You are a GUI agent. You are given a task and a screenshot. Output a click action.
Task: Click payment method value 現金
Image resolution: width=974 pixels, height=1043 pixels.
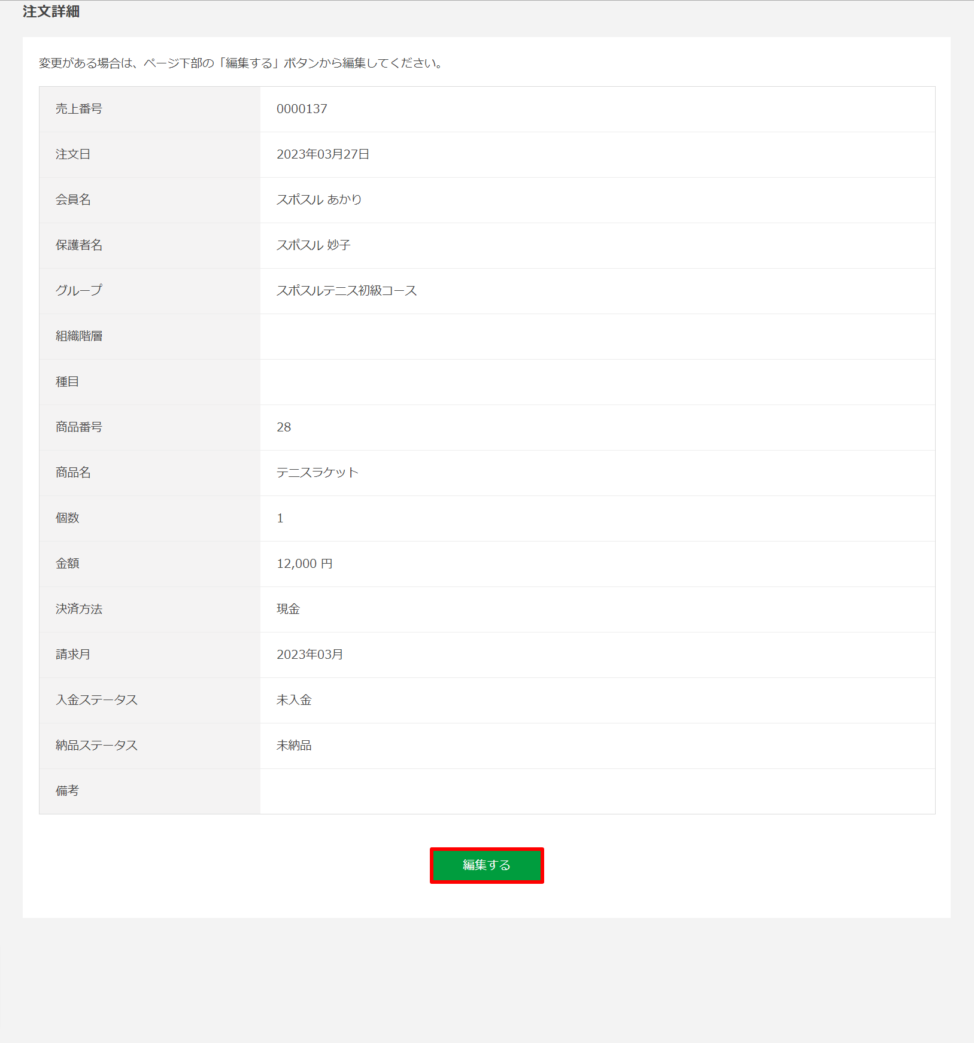pyautogui.click(x=288, y=609)
